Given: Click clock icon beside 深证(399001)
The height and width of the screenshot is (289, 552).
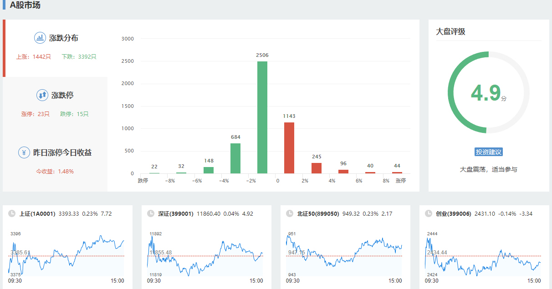Looking at the screenshot, I should pyautogui.click(x=151, y=213).
